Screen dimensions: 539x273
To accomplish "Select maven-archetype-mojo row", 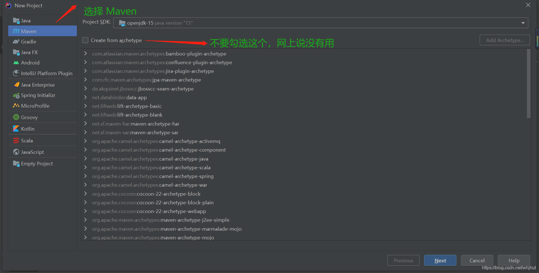I will [x=304, y=237].
